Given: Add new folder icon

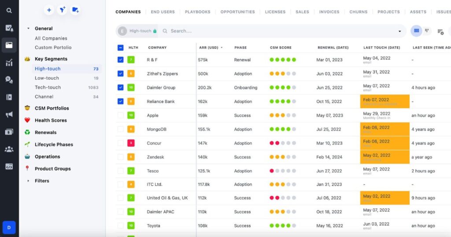Looking at the screenshot, I should click(x=75, y=10).
